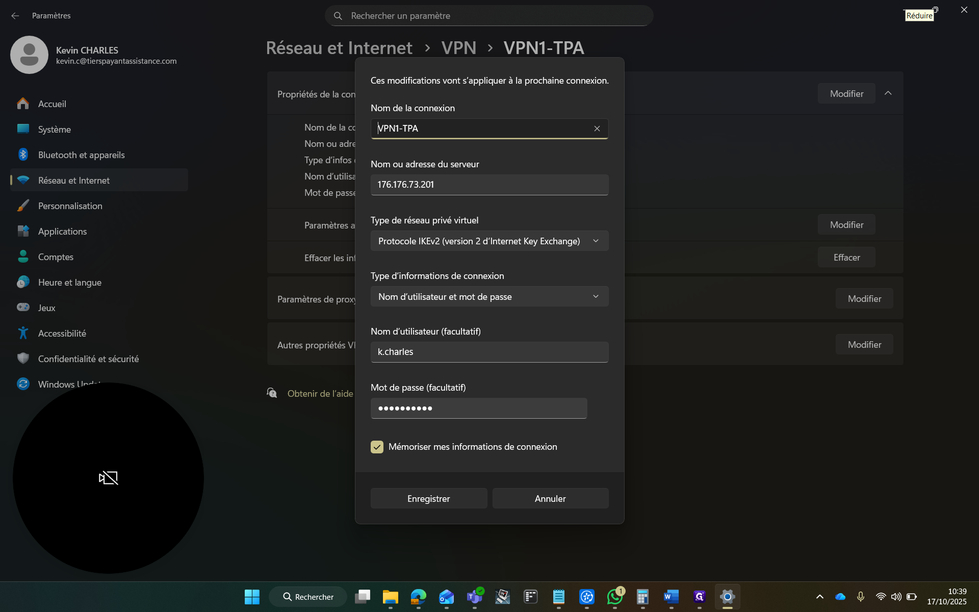
Task: Click the Enregistrer button
Action: coord(429,498)
